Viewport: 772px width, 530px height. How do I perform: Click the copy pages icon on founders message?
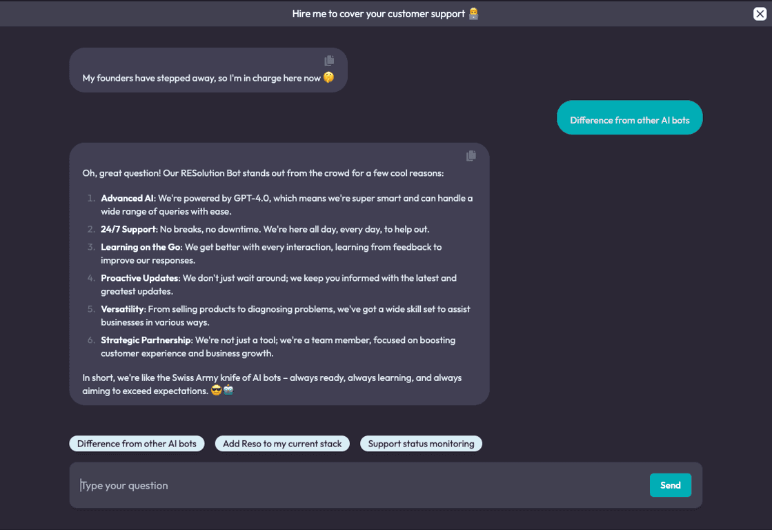click(x=329, y=60)
